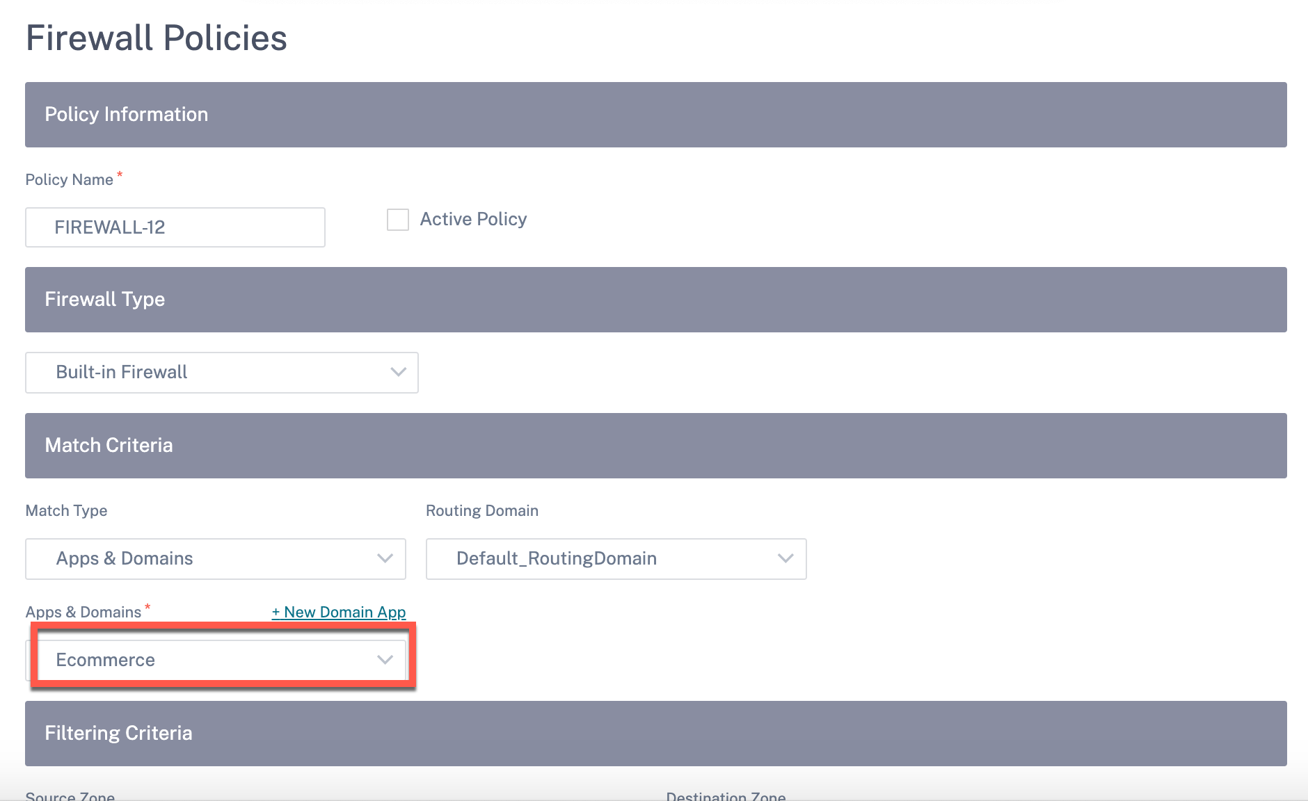
Task: Click the Firewall Policies page title
Action: pos(157,38)
